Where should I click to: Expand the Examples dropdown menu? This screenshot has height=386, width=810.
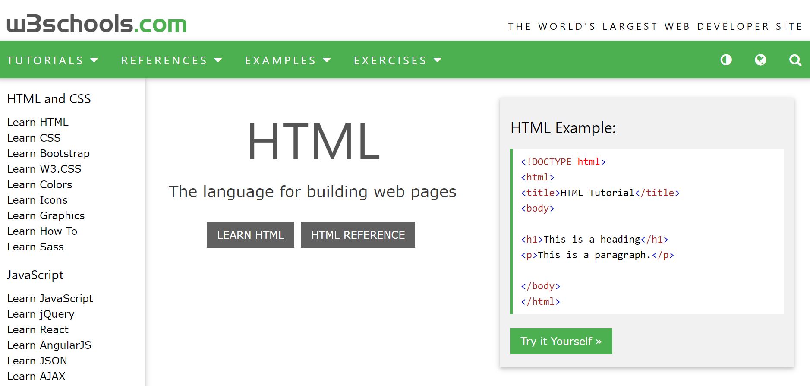tap(287, 60)
